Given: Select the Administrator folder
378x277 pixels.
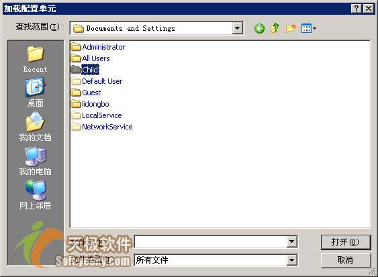Looking at the screenshot, I should point(98,47).
